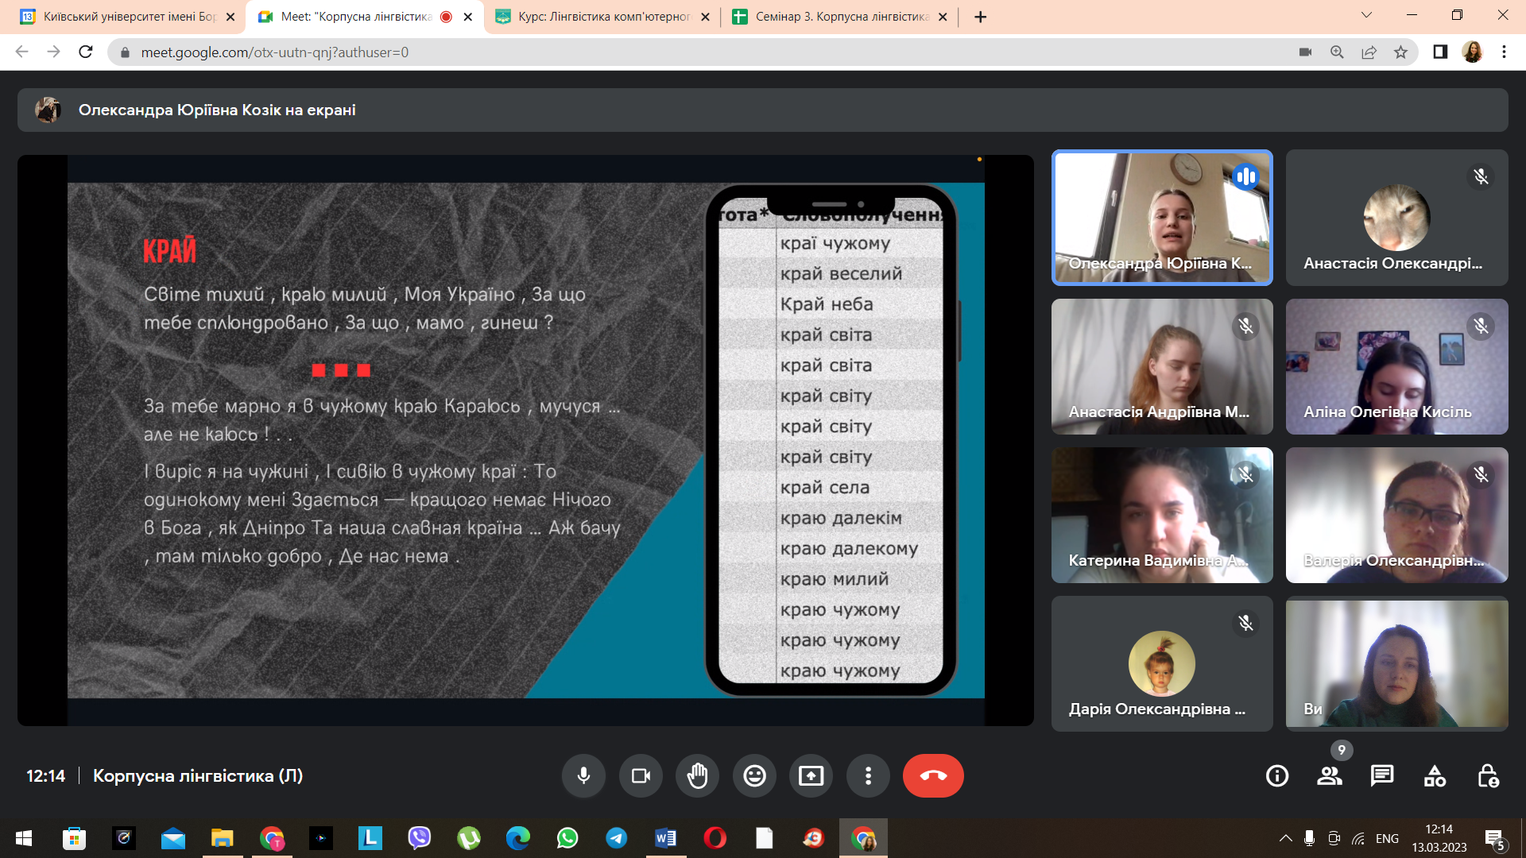Open the host controls lock icon
The image size is (1526, 858).
point(1487,775)
